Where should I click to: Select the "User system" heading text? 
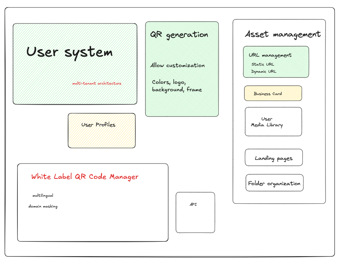(70, 53)
